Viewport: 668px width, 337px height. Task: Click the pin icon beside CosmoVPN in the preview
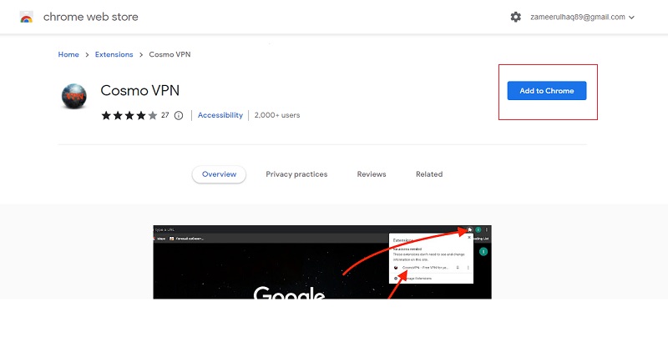click(x=458, y=267)
